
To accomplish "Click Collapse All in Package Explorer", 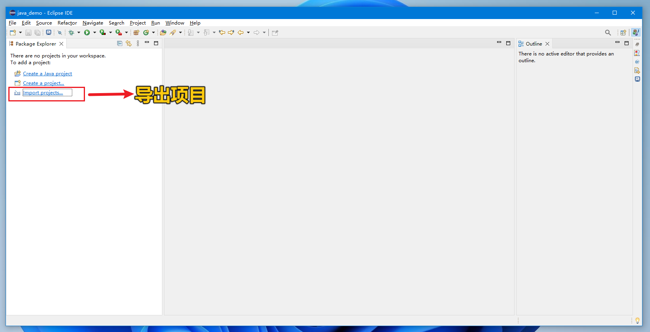I will (120, 44).
